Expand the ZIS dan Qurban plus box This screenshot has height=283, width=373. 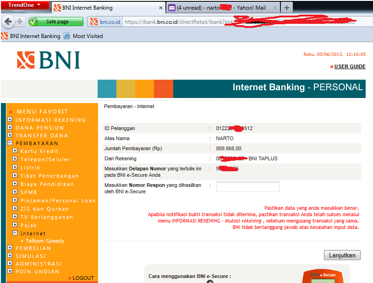click(x=15, y=208)
